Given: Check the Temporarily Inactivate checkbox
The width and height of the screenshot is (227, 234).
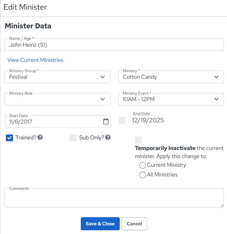Looking at the screenshot, I should pos(138,140).
